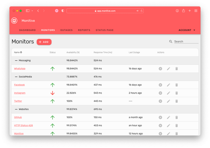
Task: Click the Monitive logo icon
Action: [14, 21]
